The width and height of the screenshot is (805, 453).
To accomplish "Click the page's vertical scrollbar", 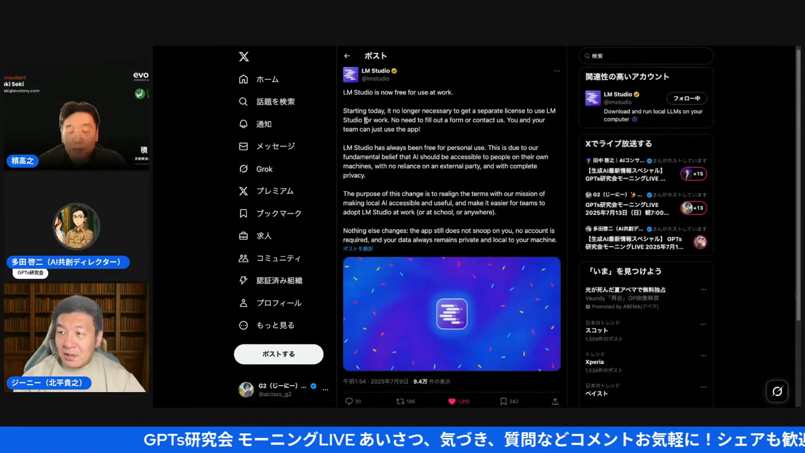I will [798, 185].
